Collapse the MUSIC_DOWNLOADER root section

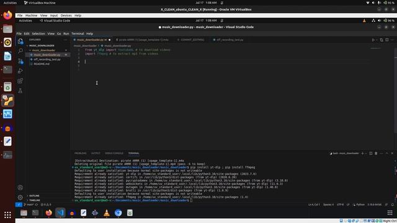coord(42,45)
